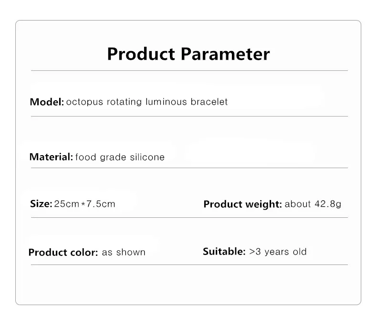The width and height of the screenshot is (377, 318).
Task: Click the Product color label
Action: point(63,252)
